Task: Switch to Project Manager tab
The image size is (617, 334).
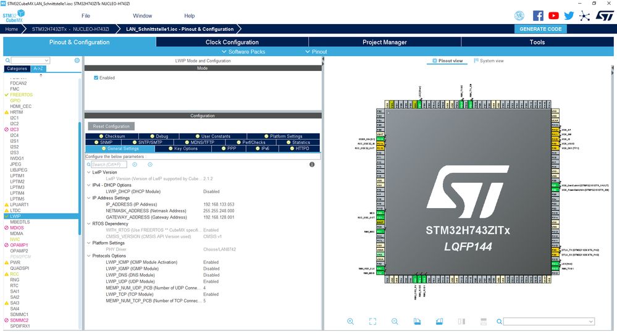Action: 384,42
